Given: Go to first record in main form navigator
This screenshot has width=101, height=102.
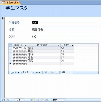Looking at the screenshot, I should click(11, 100).
